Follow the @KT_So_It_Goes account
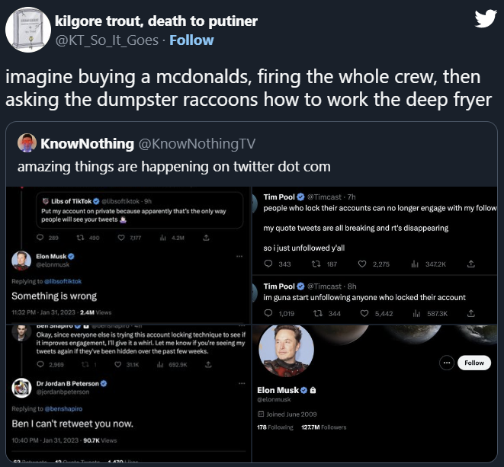This screenshot has width=504, height=467. 191,40
